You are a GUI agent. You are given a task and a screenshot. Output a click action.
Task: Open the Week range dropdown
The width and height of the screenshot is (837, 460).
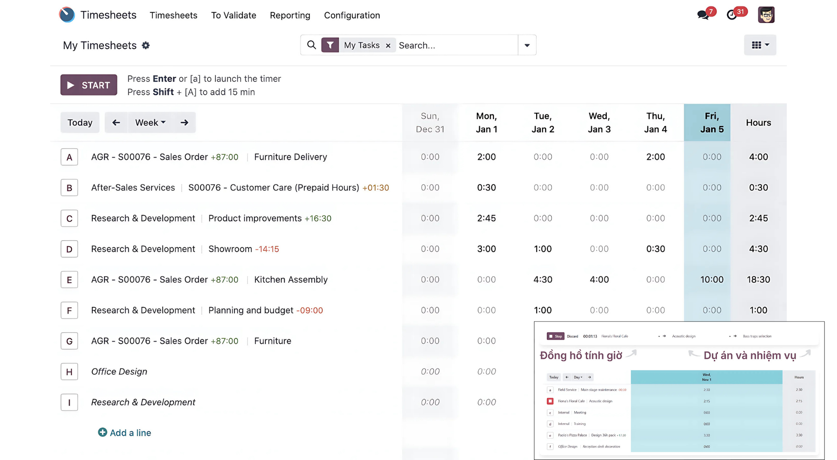150,123
